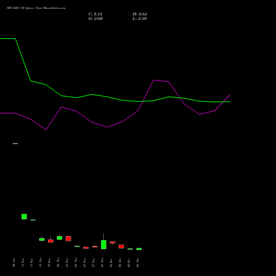Click the tall green candle above 28 Nov

(x=104, y=245)
